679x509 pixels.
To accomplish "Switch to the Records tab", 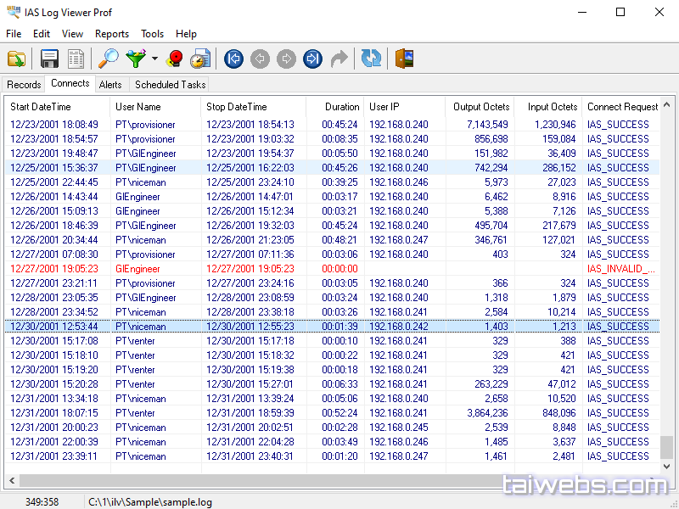I will pyautogui.click(x=24, y=84).
